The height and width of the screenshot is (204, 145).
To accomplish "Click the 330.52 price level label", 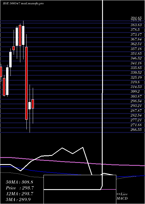I will tap(136, 73).
